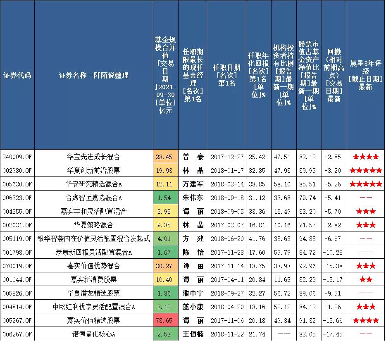386x341 pixels.
Task: Click the red-highlighted scale cell showing 78.65
Action: [165, 320]
